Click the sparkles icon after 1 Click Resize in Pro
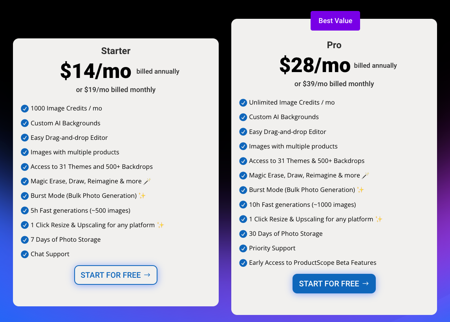450x322 pixels. click(x=379, y=219)
